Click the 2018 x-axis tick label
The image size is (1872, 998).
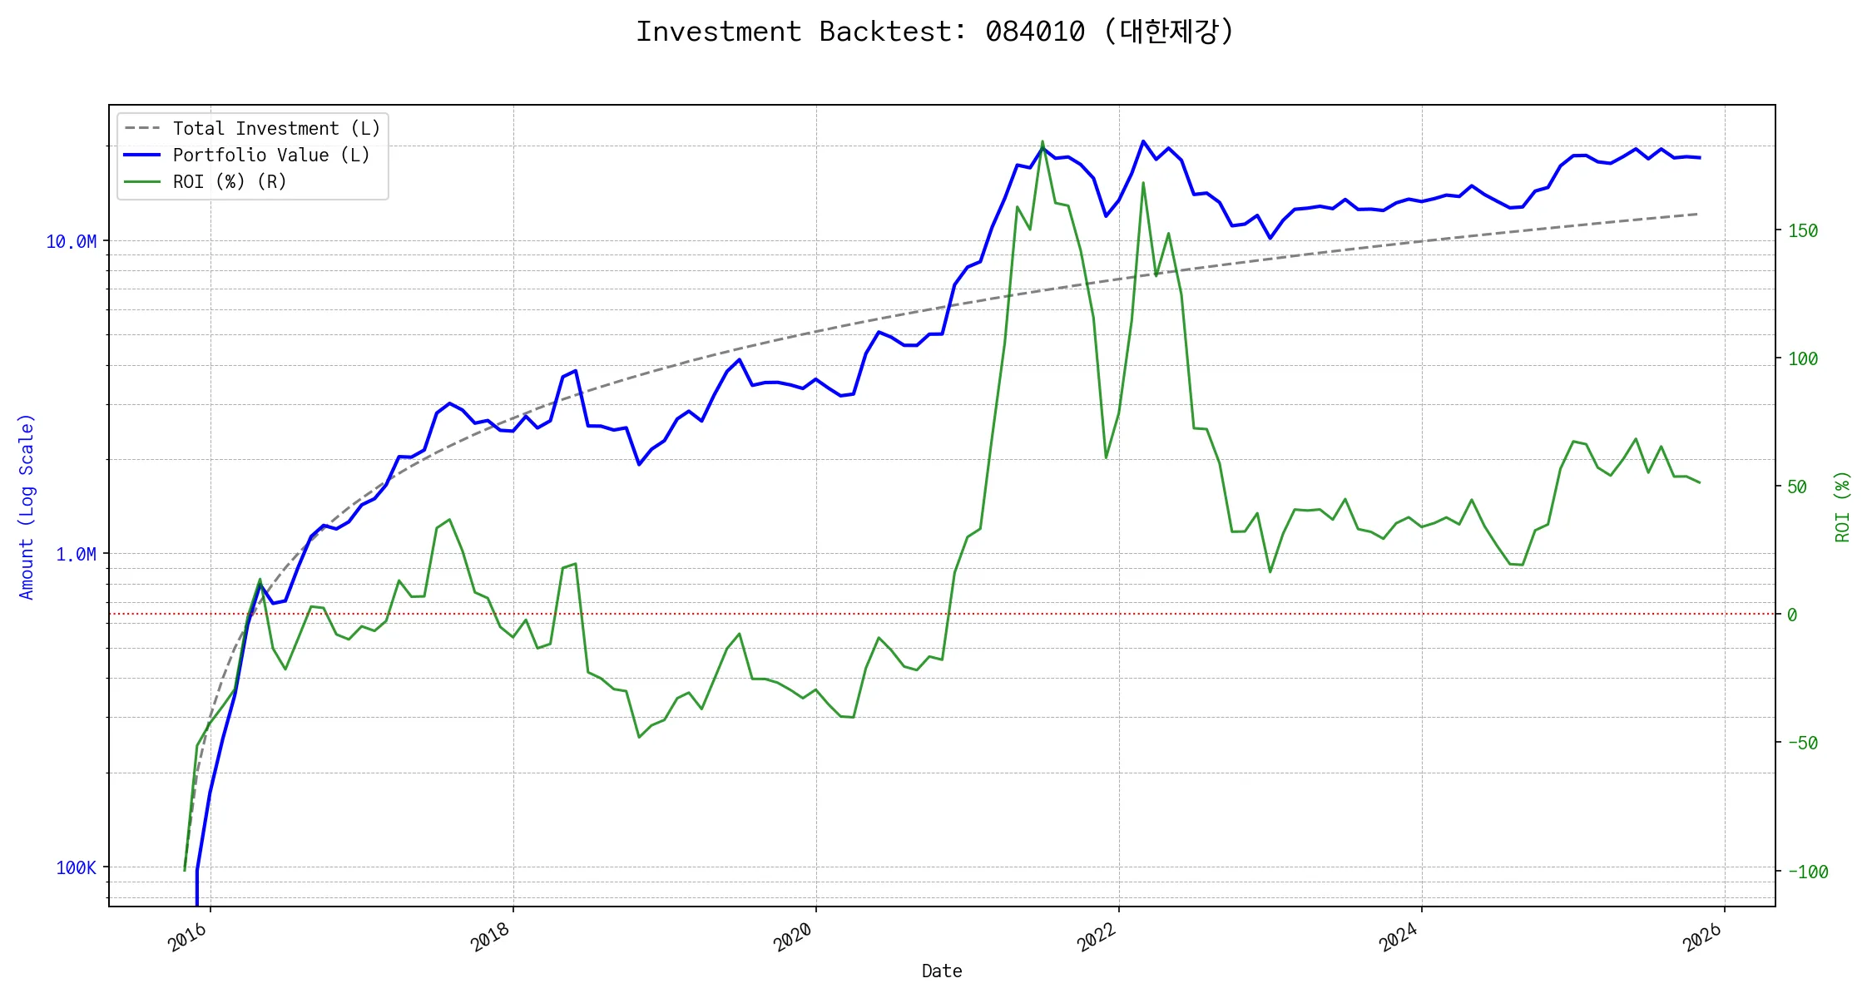coord(490,937)
